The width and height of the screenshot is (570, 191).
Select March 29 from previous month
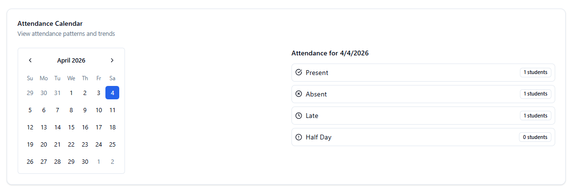click(30, 93)
